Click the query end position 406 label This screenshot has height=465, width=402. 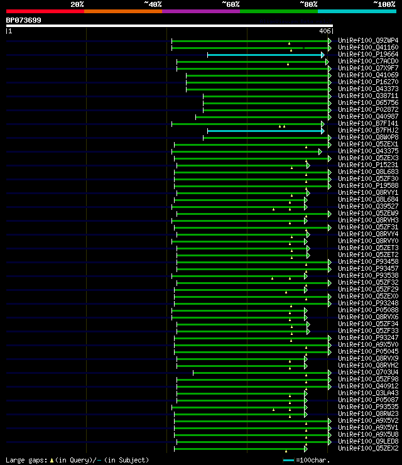(x=325, y=31)
